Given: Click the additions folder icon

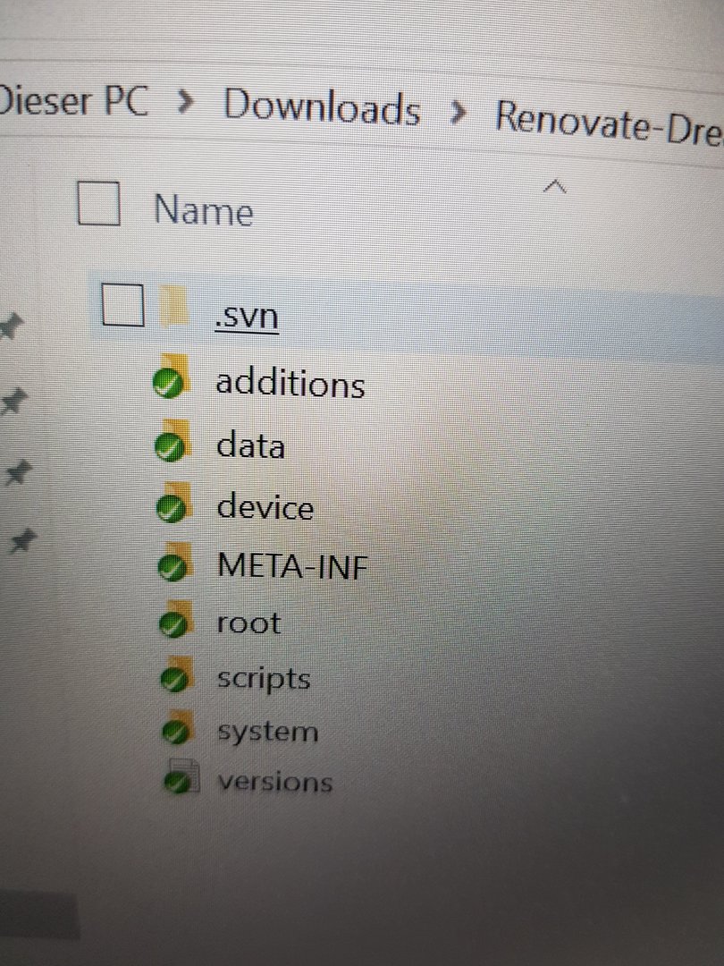Looking at the screenshot, I should (x=171, y=377).
